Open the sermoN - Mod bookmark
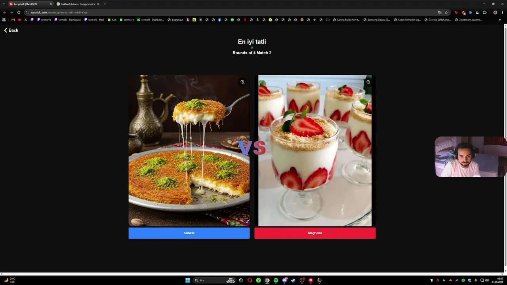Image resolution: width=507 pixels, height=285 pixels. (93, 20)
